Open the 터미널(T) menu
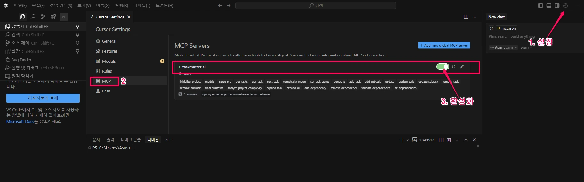584x182 pixels. point(142,5)
